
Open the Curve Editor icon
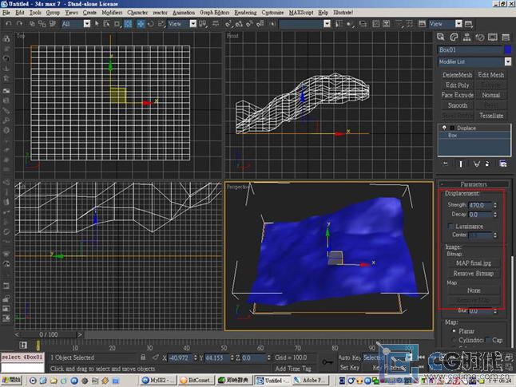click(x=375, y=24)
